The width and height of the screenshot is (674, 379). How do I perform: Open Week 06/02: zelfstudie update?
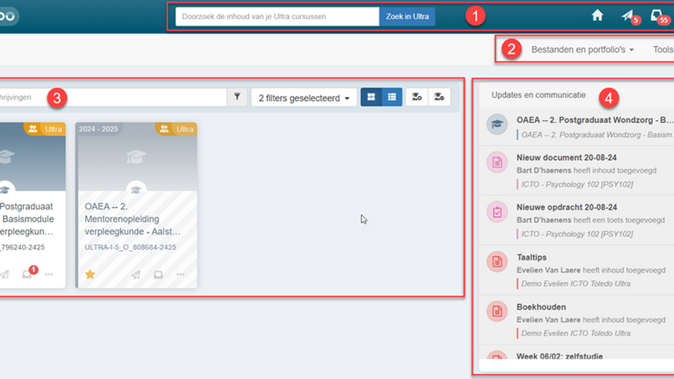click(x=559, y=356)
